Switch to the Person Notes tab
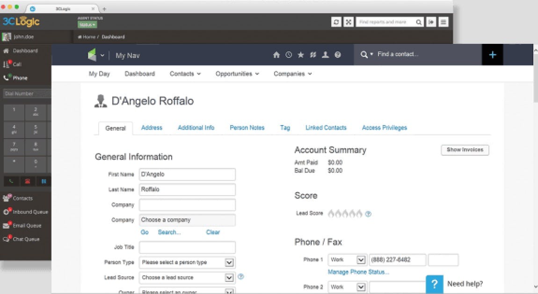The width and height of the screenshot is (538, 294). click(x=247, y=128)
